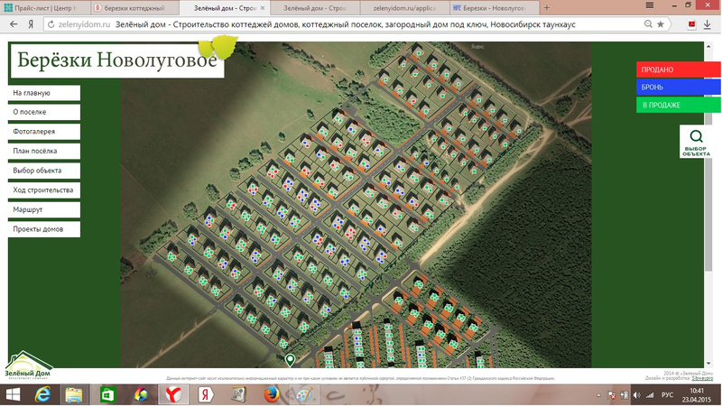Switch to the Березки - Новолугов tab

point(494,8)
